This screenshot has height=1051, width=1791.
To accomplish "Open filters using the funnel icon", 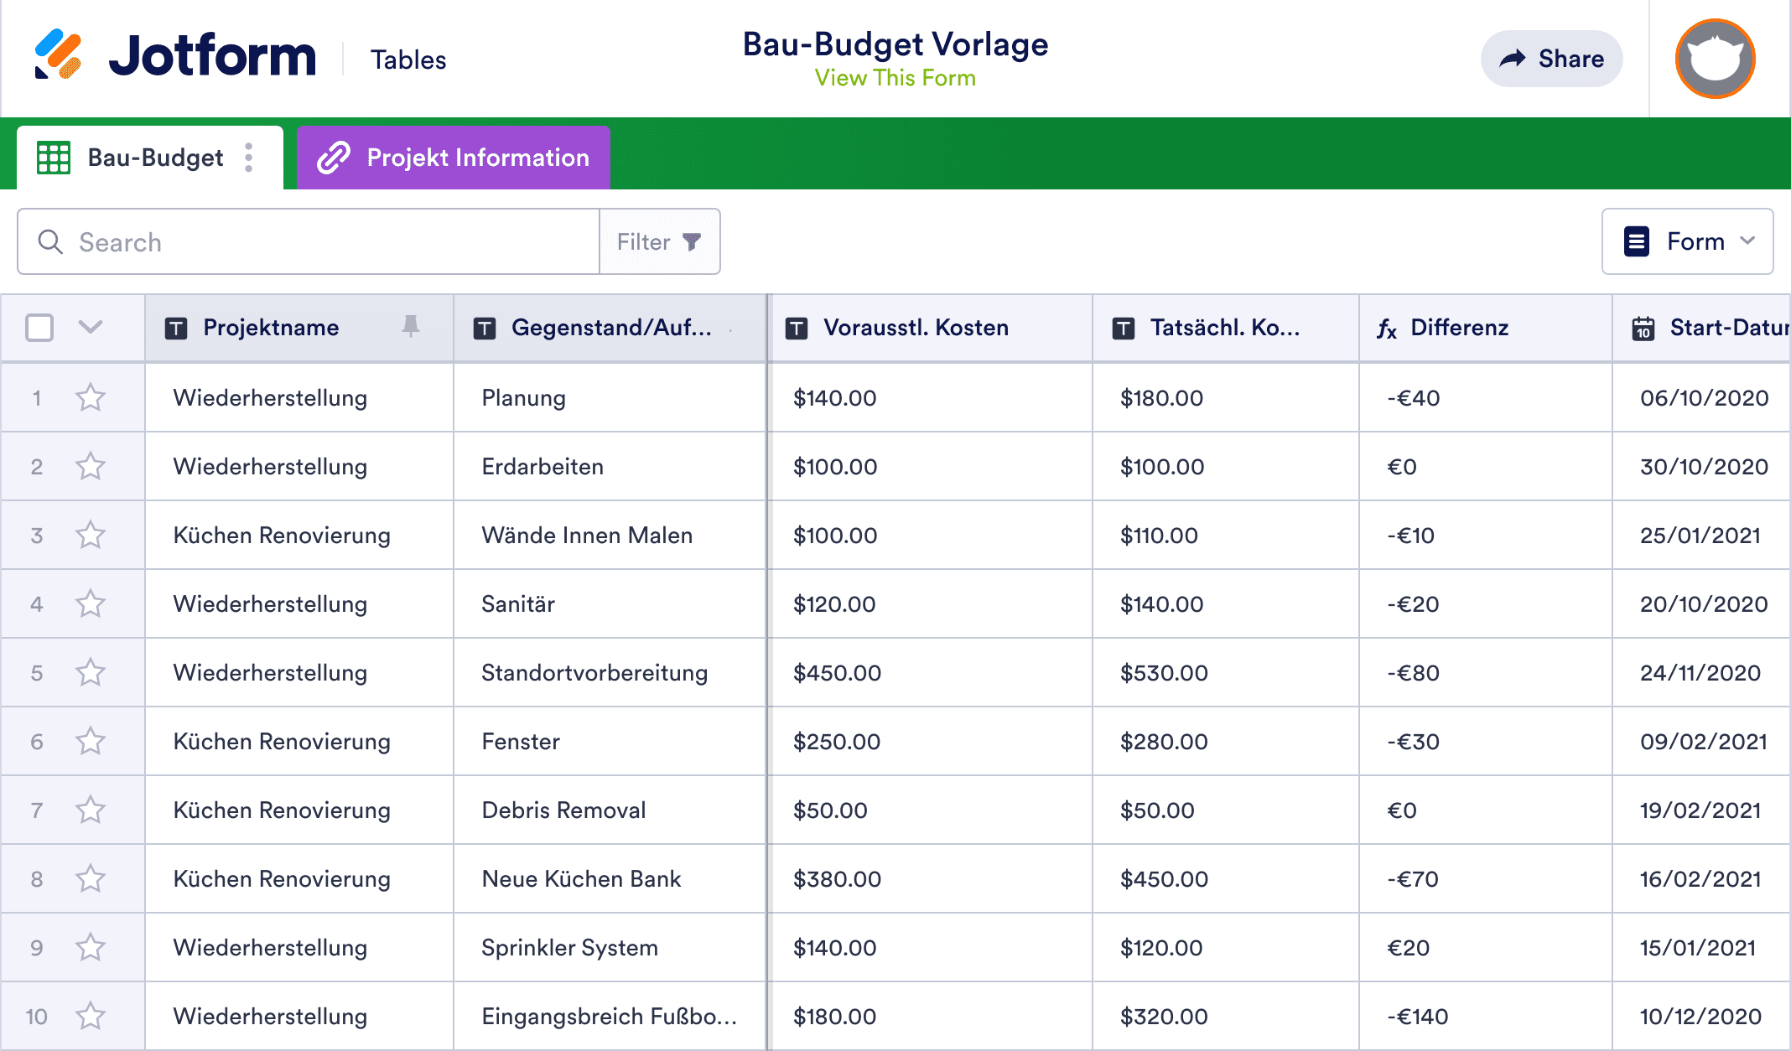I will tap(691, 241).
